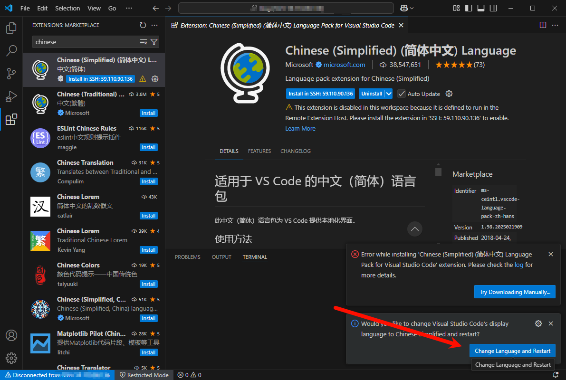Open notification settings gear for language prompt
Screen dimensions: 566x380
[538, 323]
